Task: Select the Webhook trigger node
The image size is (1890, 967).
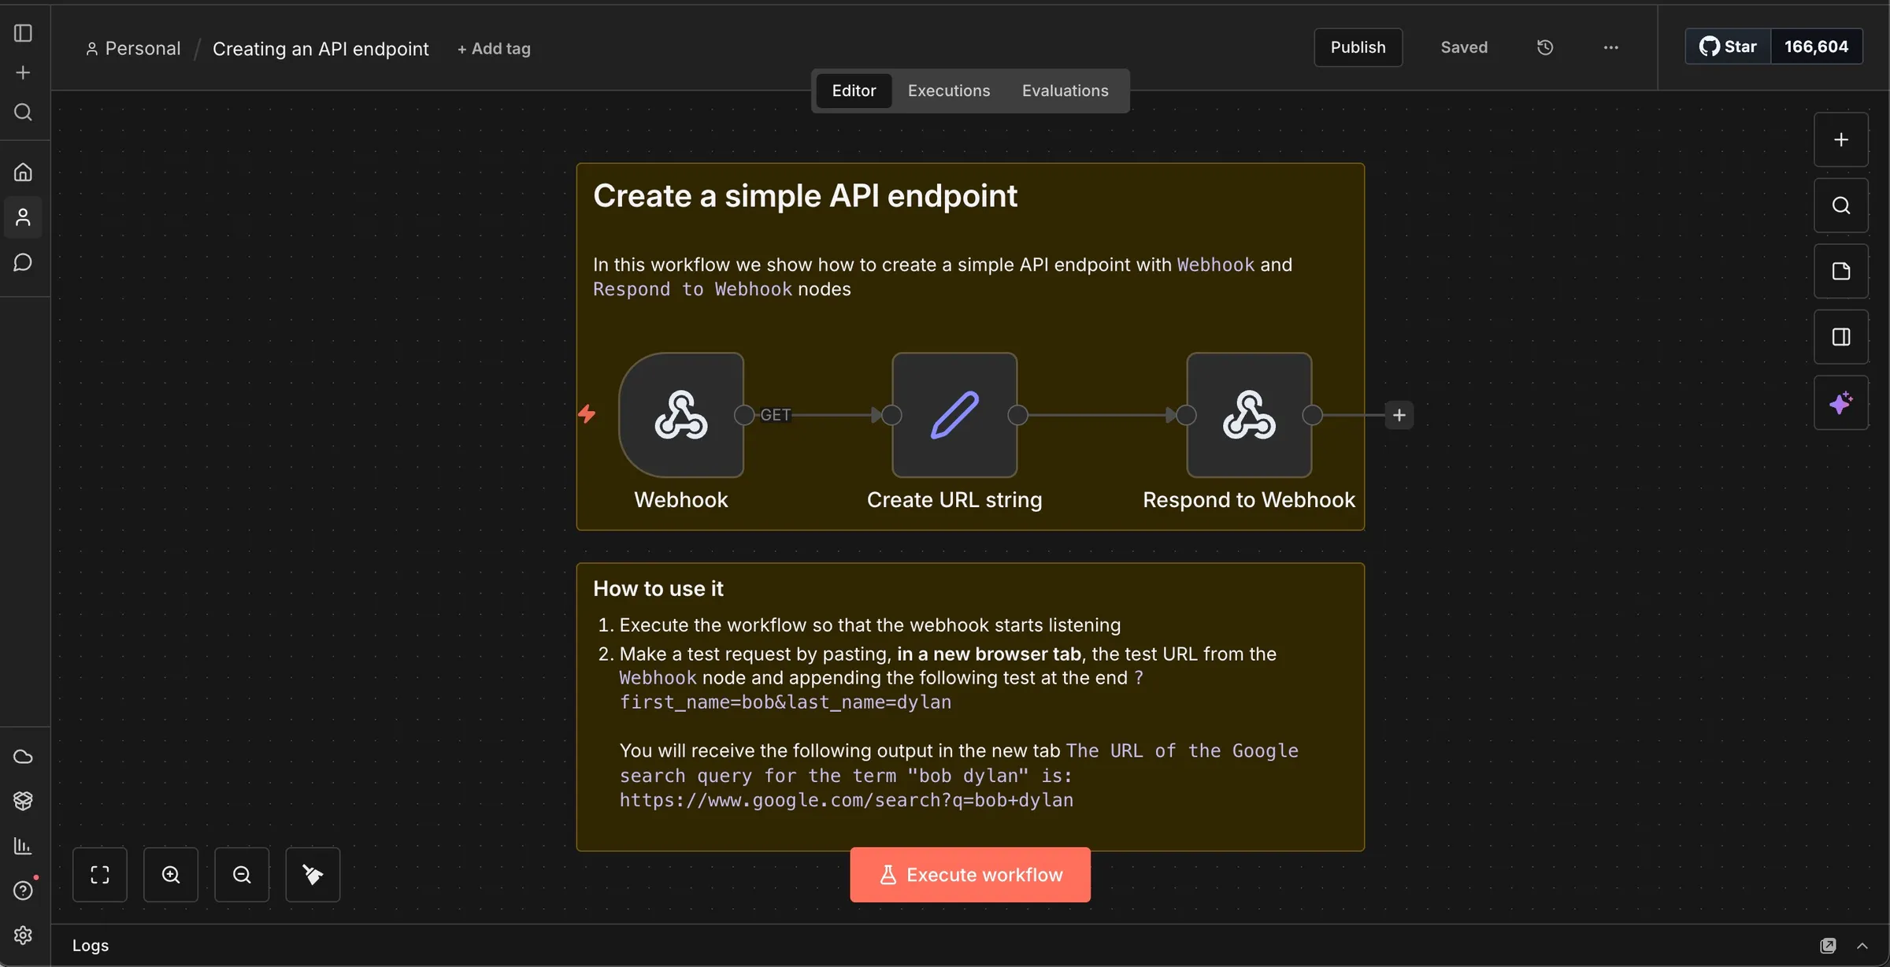Action: [x=681, y=415]
